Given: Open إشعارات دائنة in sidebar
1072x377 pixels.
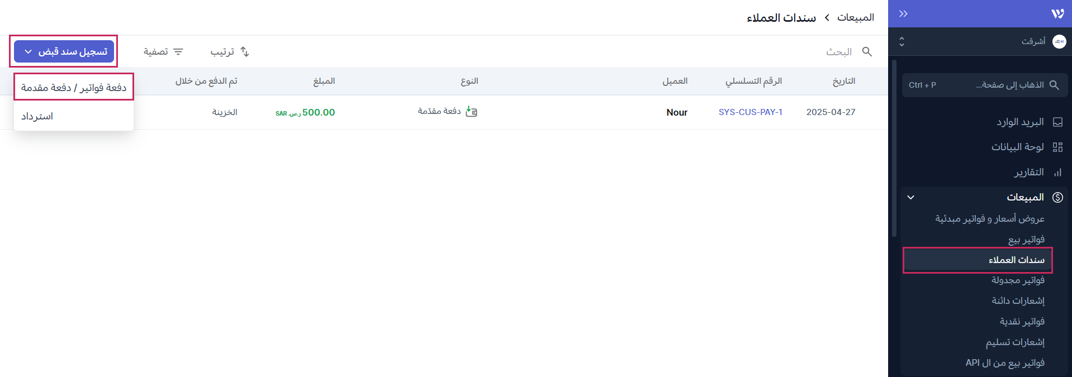Looking at the screenshot, I should (1018, 300).
